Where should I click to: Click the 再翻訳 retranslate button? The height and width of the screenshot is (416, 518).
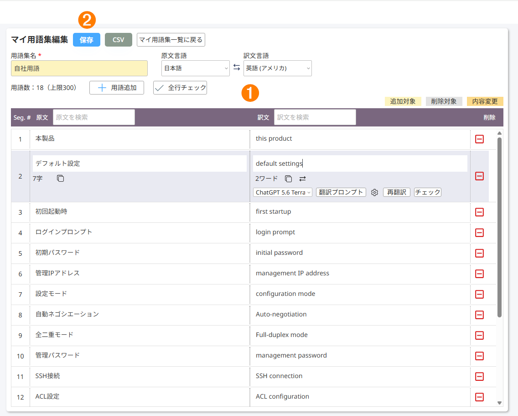397,192
